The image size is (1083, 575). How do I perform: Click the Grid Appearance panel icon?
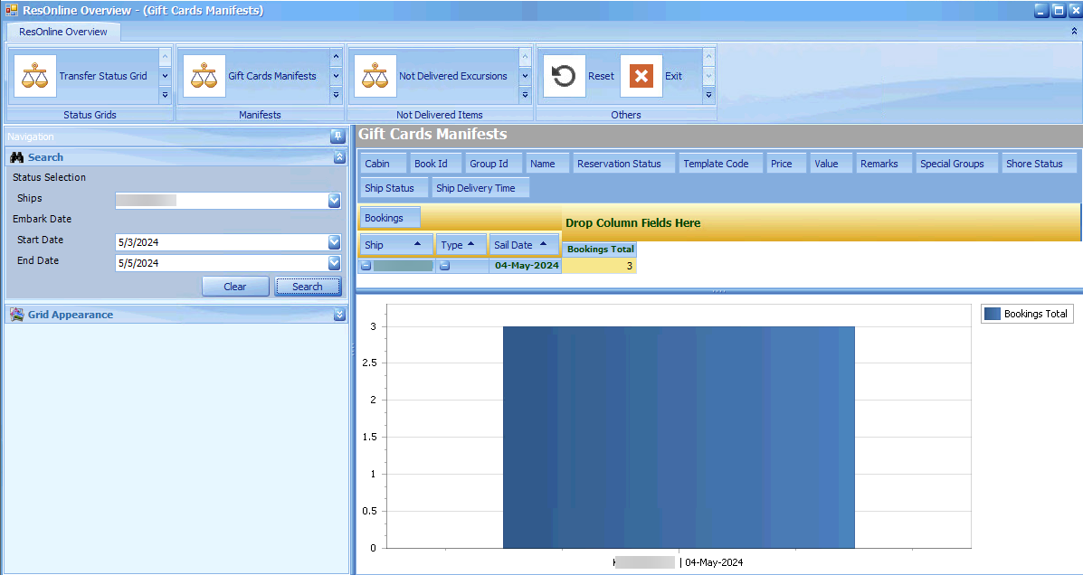tap(17, 315)
